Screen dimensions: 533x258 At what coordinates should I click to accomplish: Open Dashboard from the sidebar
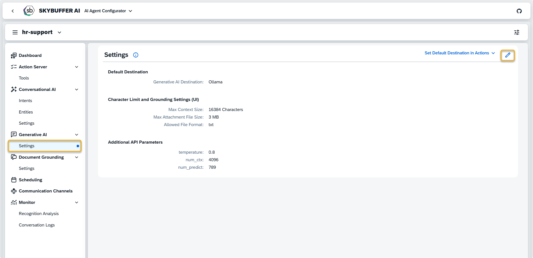coord(30,56)
